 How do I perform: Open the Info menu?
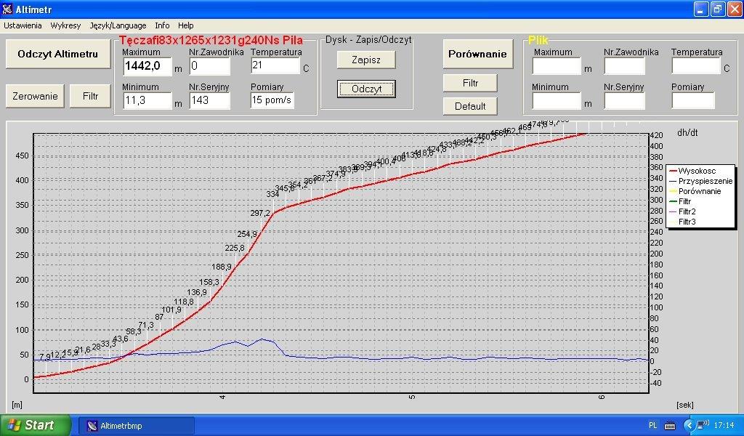pyautogui.click(x=162, y=25)
